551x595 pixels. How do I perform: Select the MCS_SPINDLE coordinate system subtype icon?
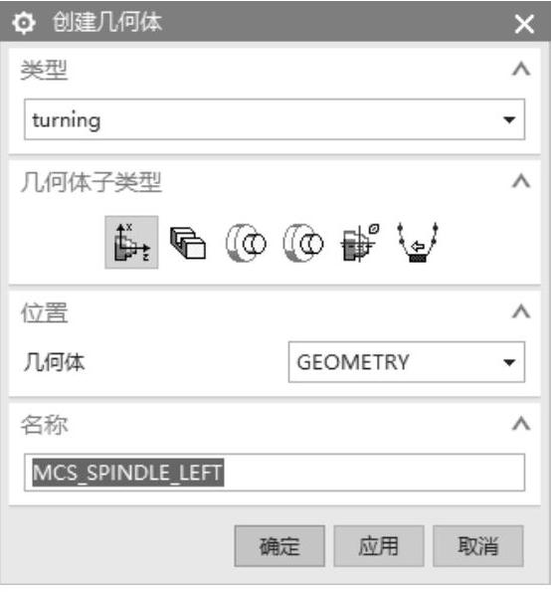(131, 243)
